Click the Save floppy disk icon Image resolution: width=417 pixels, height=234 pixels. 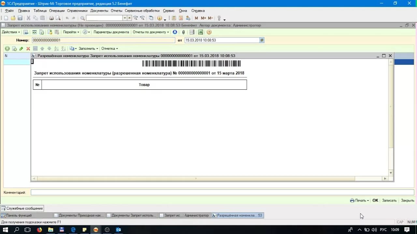pos(20,18)
